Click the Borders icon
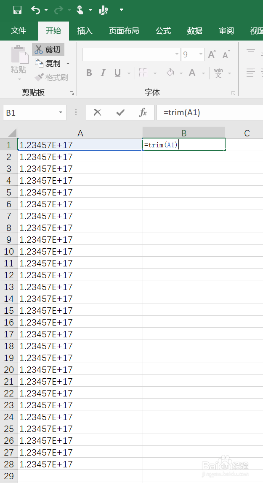263x483 pixels. click(x=143, y=73)
